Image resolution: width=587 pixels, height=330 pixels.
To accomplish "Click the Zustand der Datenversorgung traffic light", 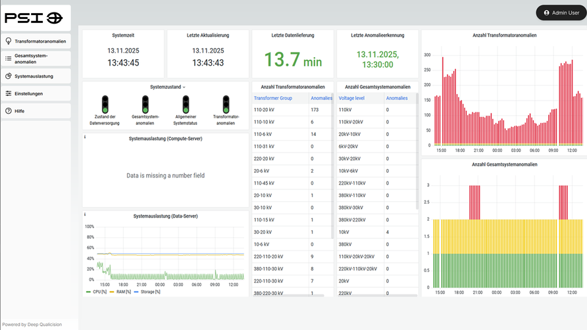I will [x=105, y=104].
